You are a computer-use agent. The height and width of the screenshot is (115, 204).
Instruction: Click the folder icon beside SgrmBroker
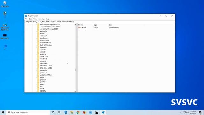pos(38,38)
